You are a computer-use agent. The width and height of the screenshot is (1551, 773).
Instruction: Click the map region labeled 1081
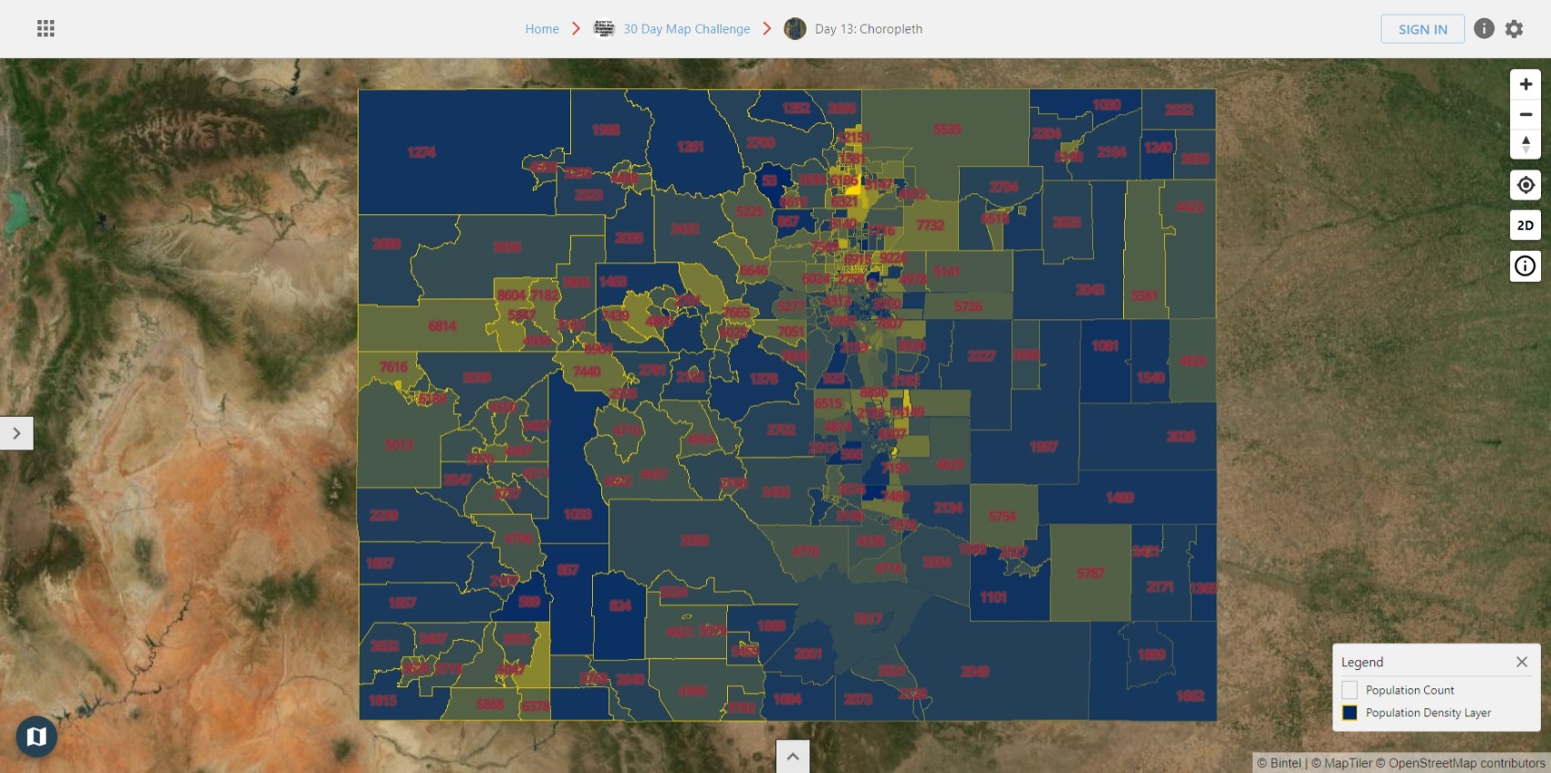1105,345
